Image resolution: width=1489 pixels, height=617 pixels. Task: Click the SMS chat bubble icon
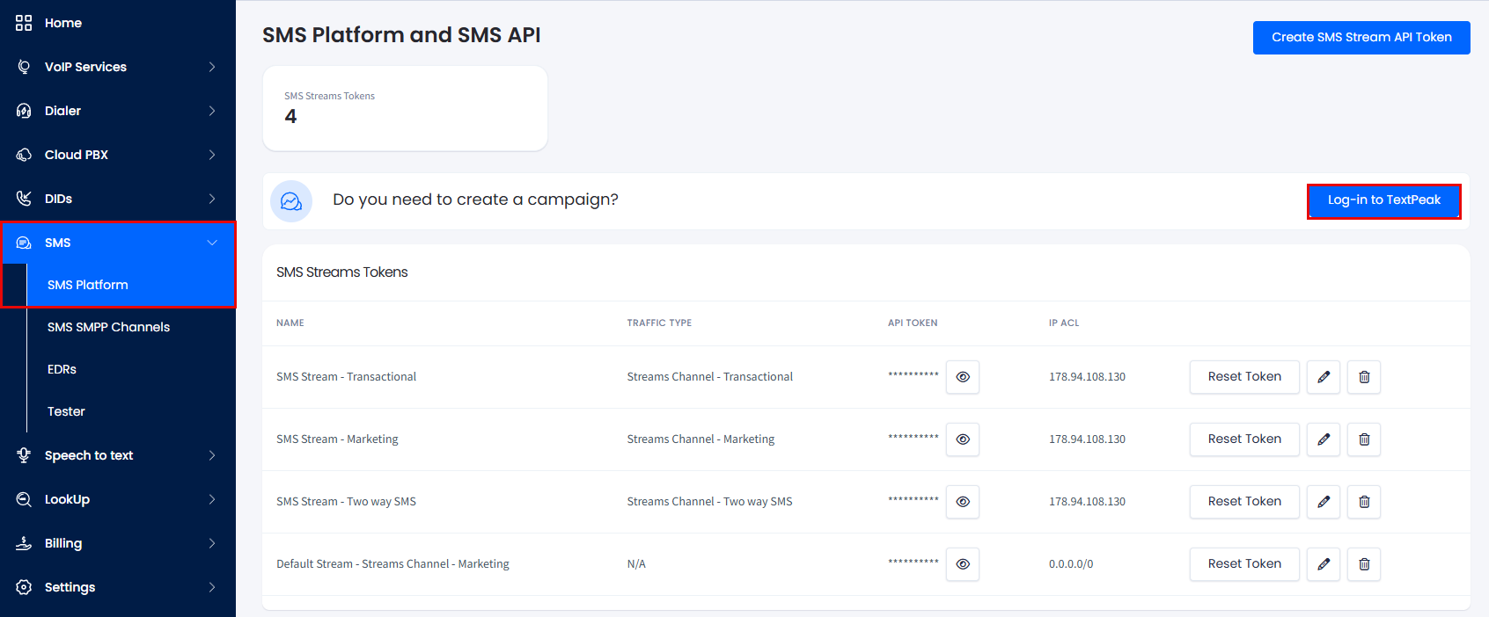pos(24,243)
